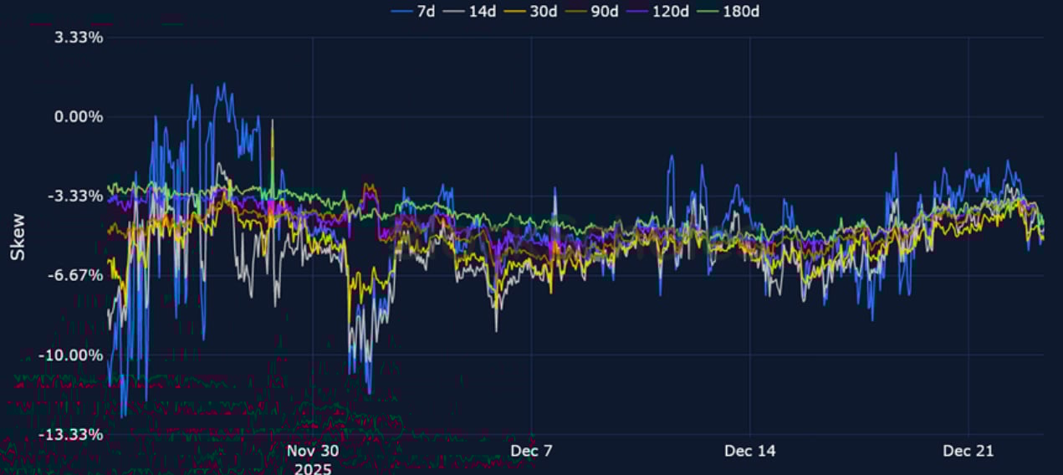This screenshot has width=1063, height=475.
Task: Click the Skew y-axis title
Action: 18,237
